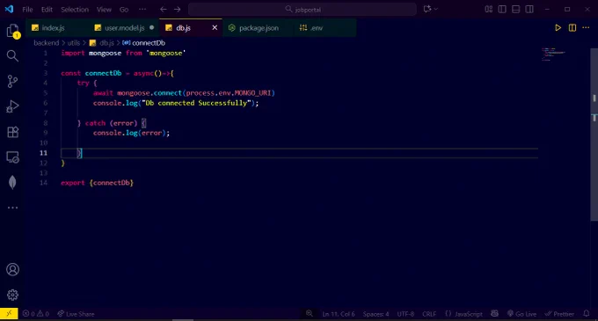The width and height of the screenshot is (598, 321).
Task: Customize layout icon in title bar
Action: pyautogui.click(x=489, y=9)
